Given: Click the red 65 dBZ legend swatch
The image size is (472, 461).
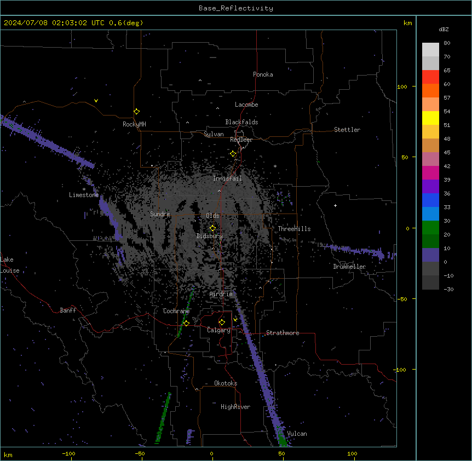Looking at the screenshot, I should [430, 77].
